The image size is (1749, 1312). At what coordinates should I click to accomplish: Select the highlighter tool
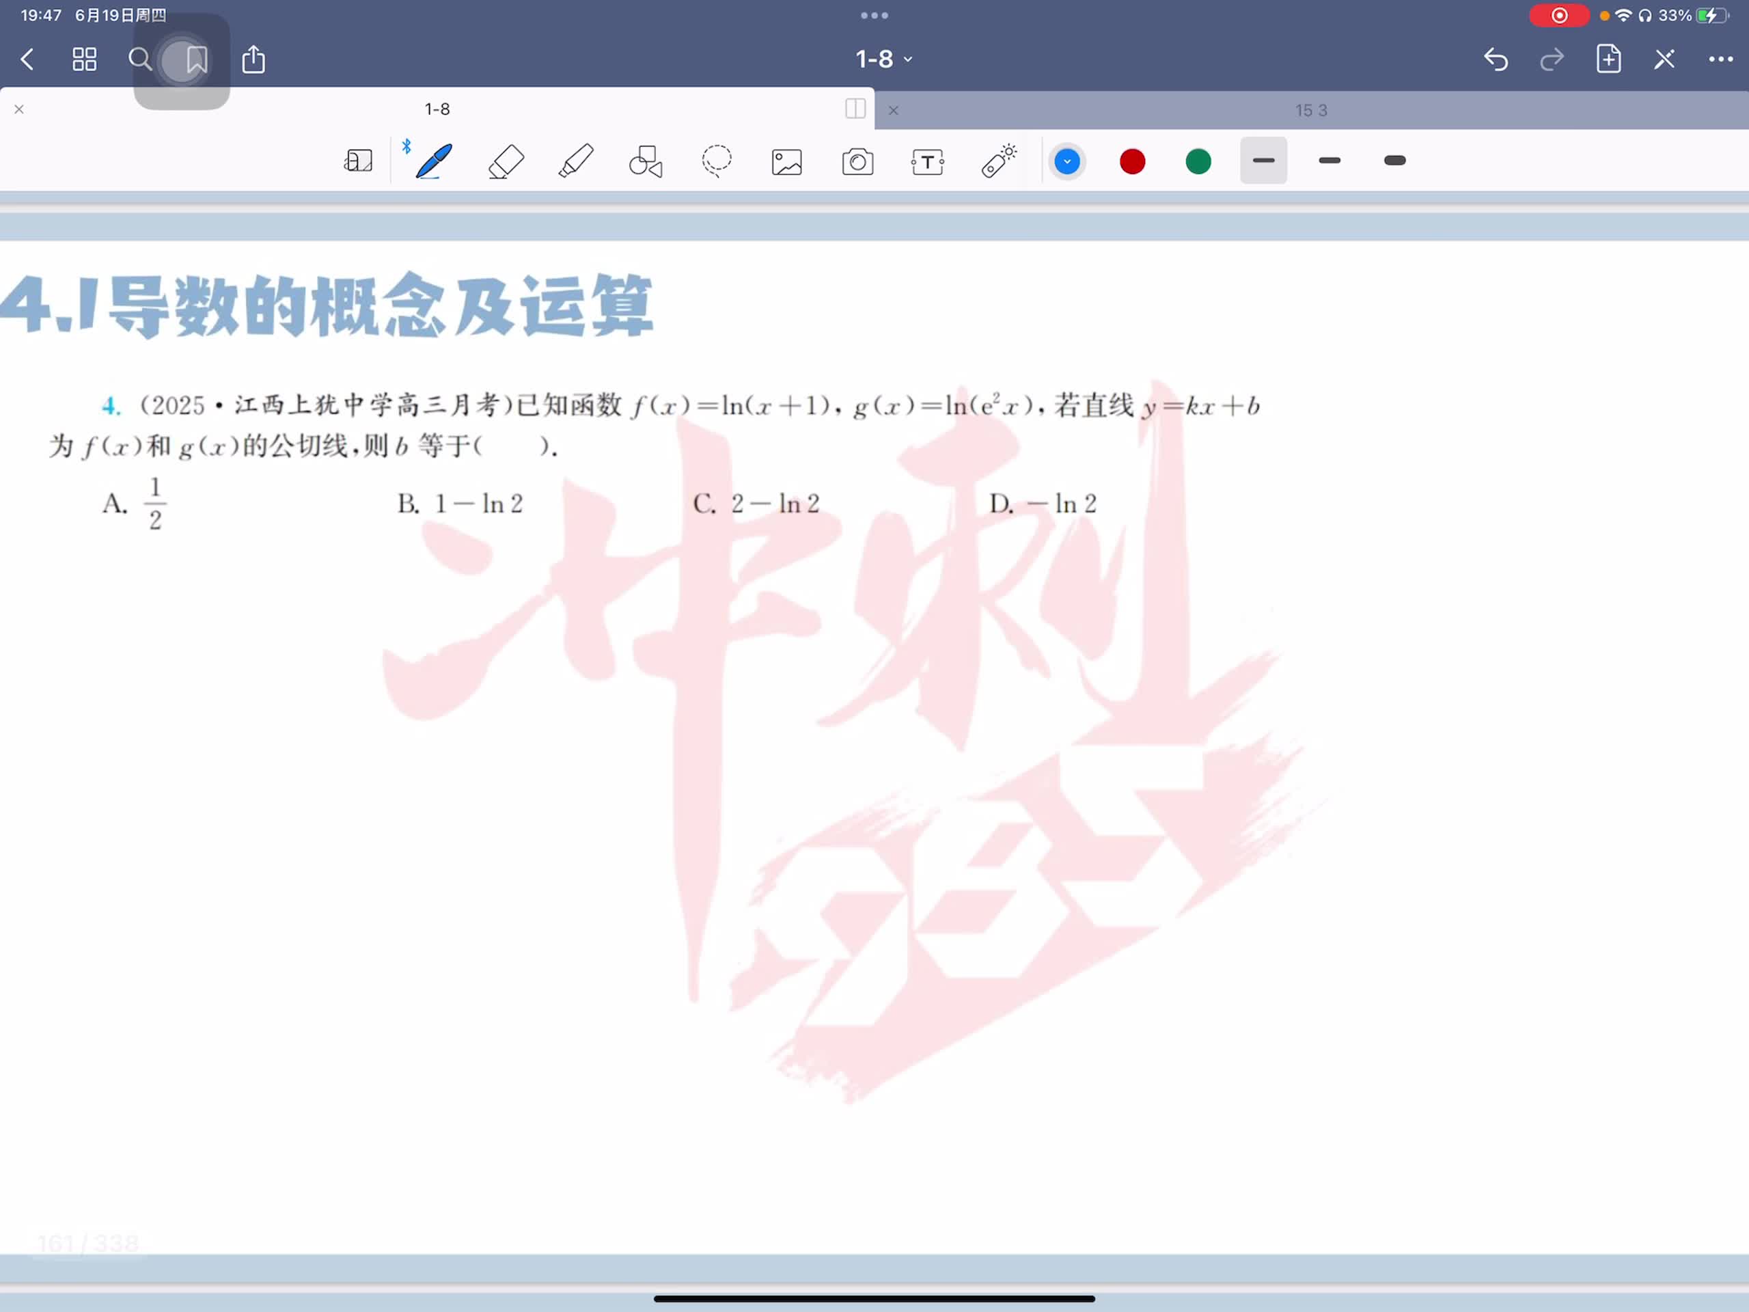pyautogui.click(x=576, y=161)
